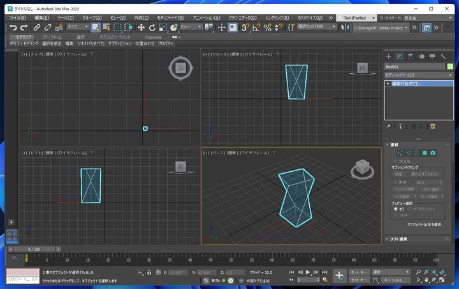459x289 pixels.
Task: Click the Go to End playback button
Action: [x=324, y=272]
